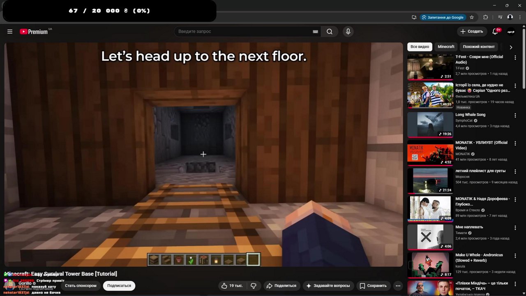Select the Minecraft filter chip
Screen dimensions: 526x296
click(446, 47)
